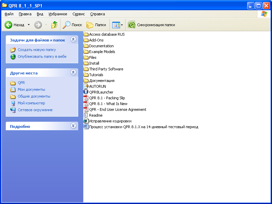Click the new folder icon in tasks
The width and height of the screenshot is (272, 204).
coord(13,50)
